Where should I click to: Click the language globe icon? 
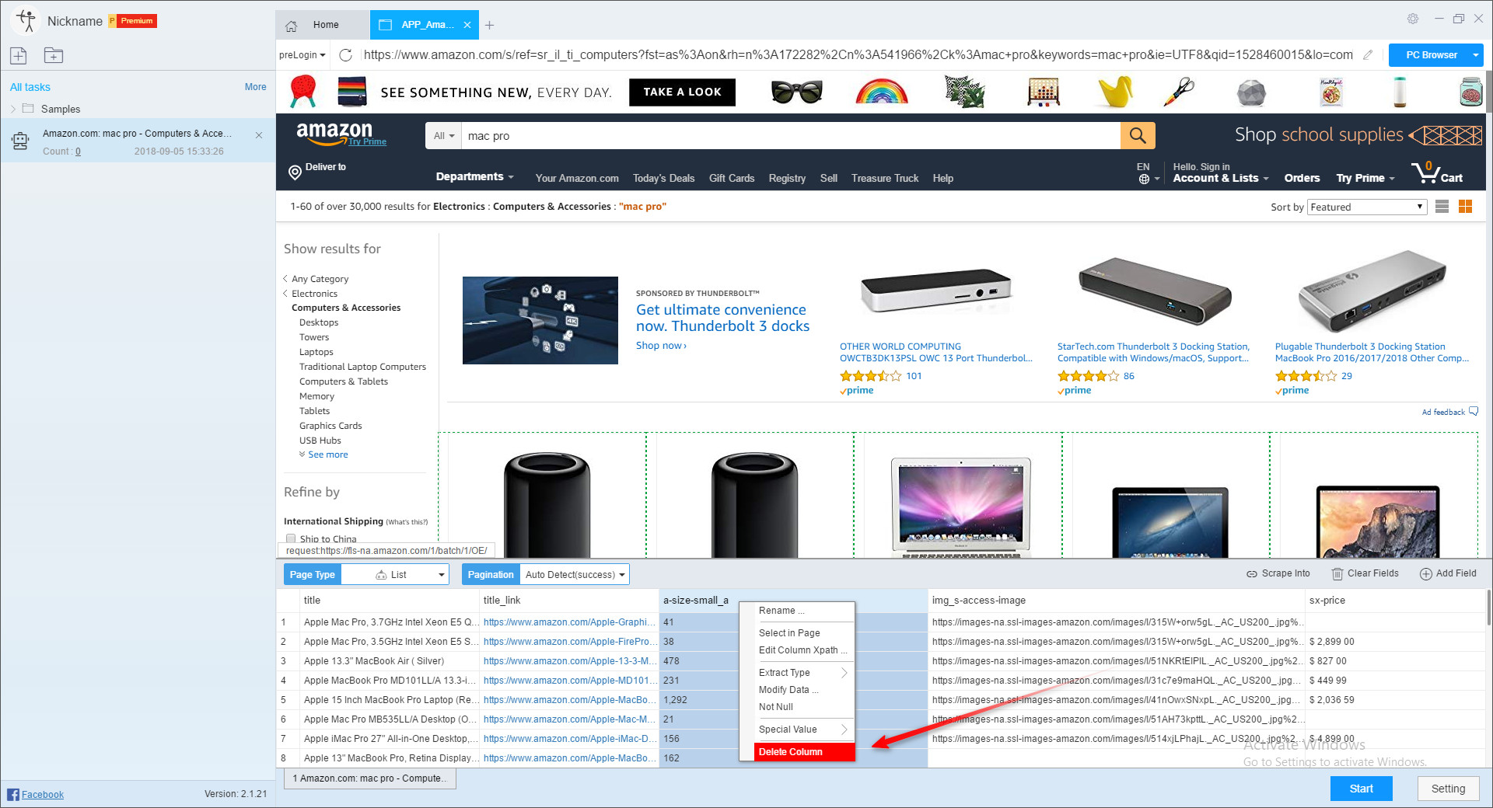click(1144, 179)
